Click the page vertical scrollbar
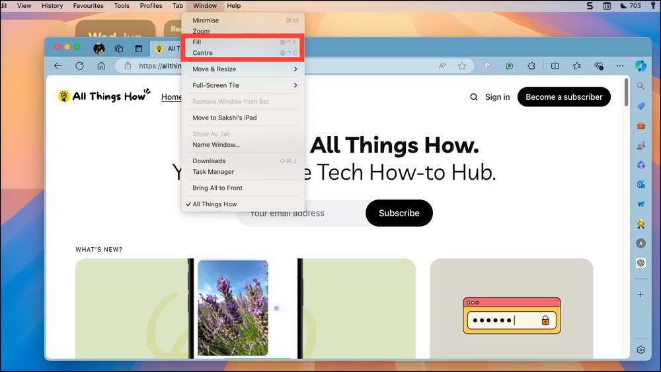This screenshot has height=372, width=661. tap(627, 92)
